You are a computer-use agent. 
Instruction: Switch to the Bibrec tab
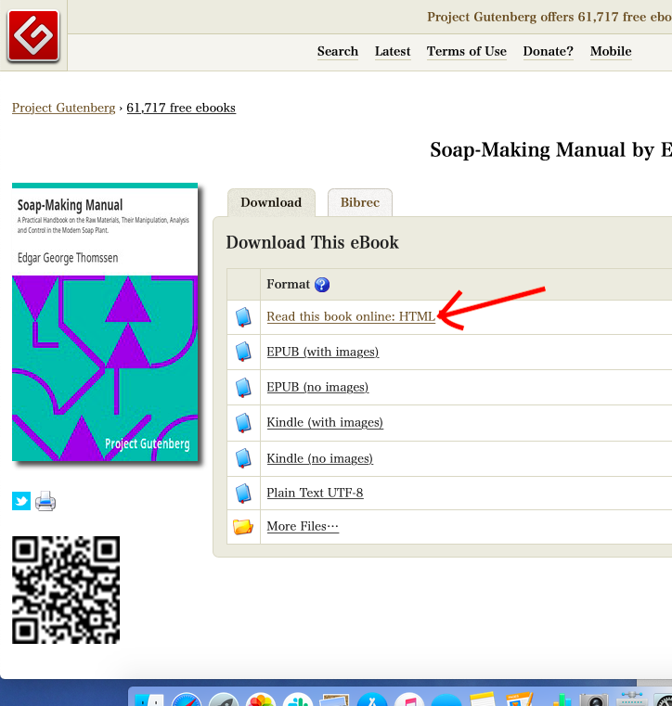tap(360, 202)
